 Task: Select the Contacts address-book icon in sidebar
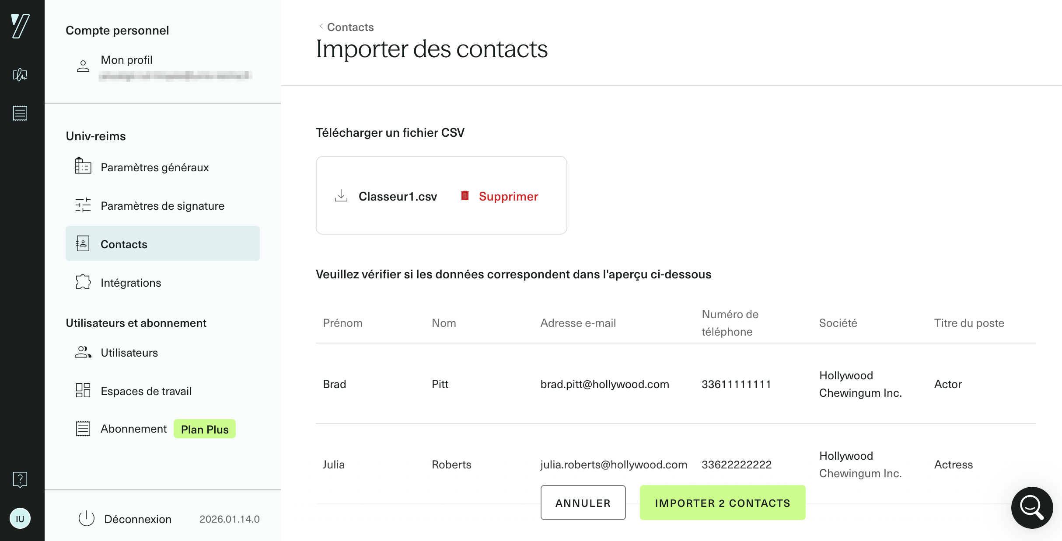click(83, 243)
